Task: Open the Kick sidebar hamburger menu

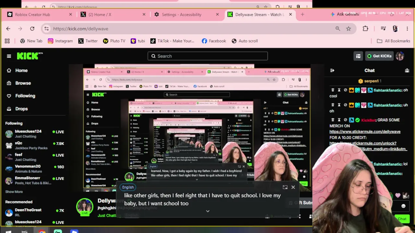Action: (9, 56)
